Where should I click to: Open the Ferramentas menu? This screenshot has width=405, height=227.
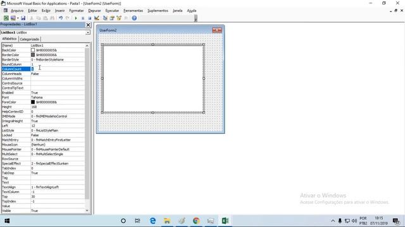click(133, 11)
